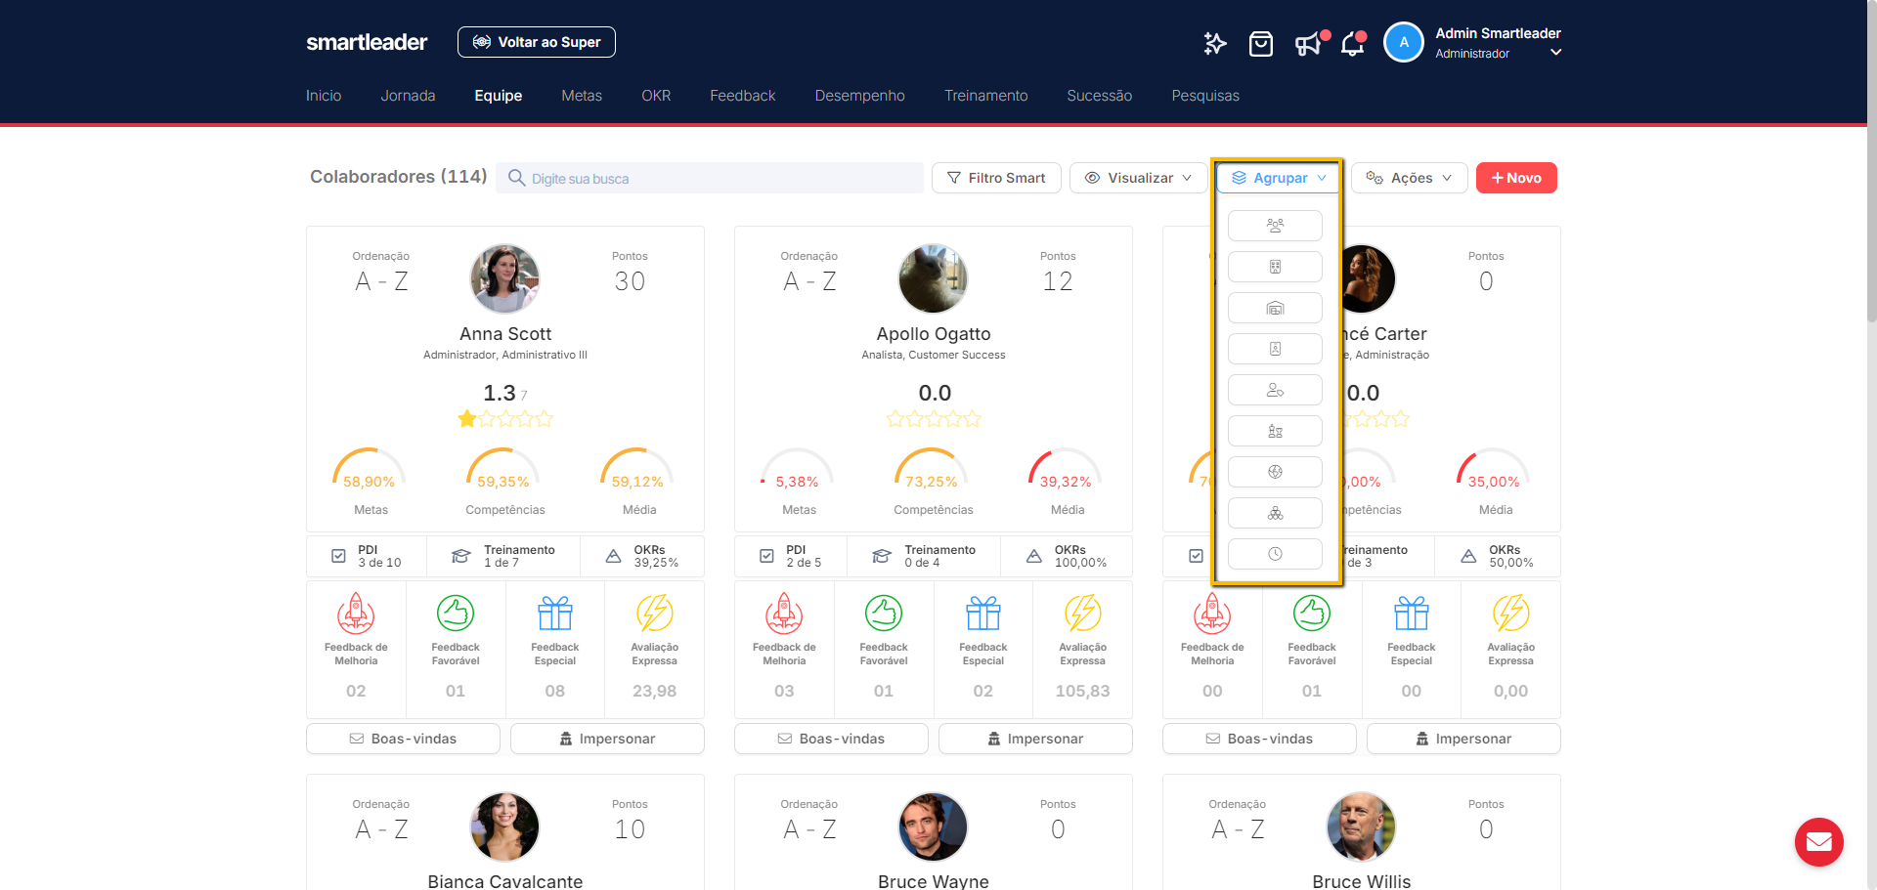The width and height of the screenshot is (1877, 890).
Task: Send Boas-vindas to Anna Scott
Action: [x=403, y=739]
